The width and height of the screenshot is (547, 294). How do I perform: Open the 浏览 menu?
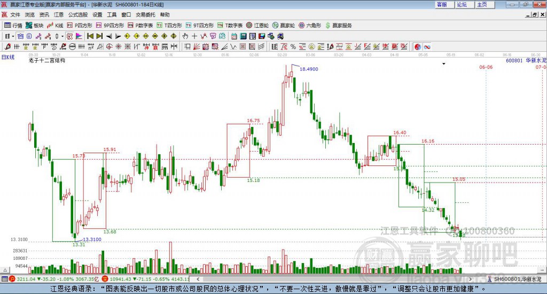30,14
